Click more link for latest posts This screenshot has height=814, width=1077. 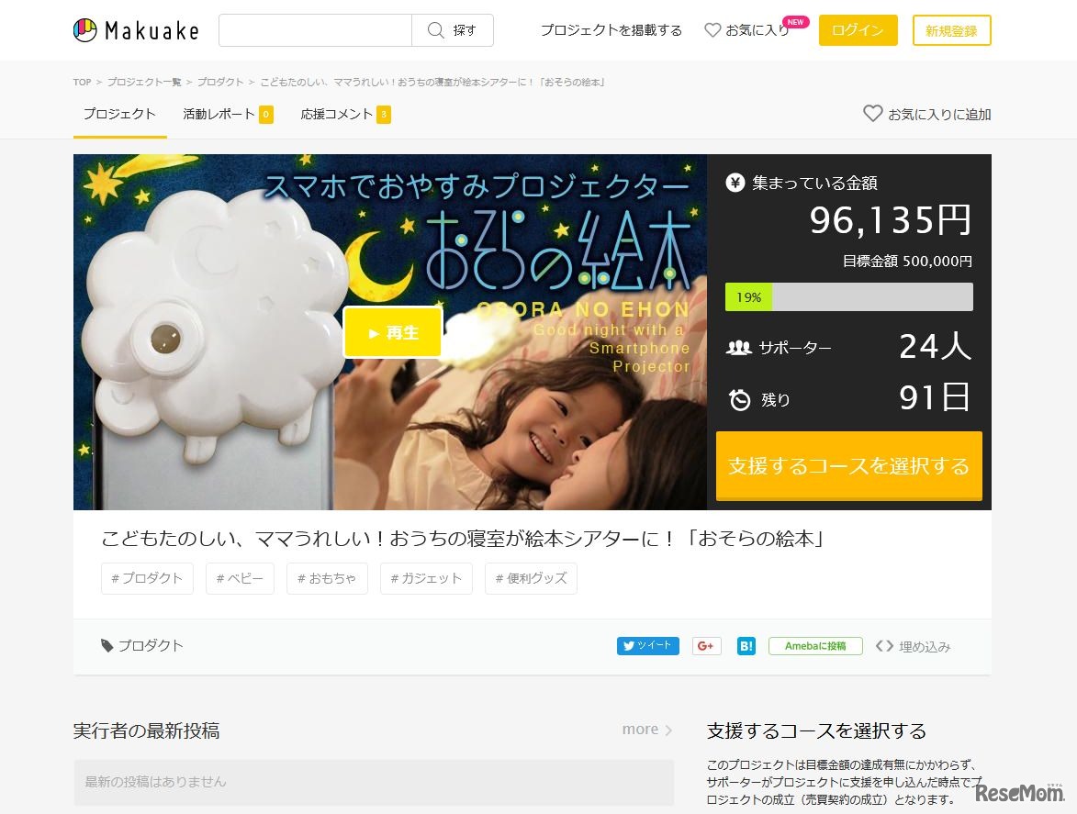click(646, 730)
